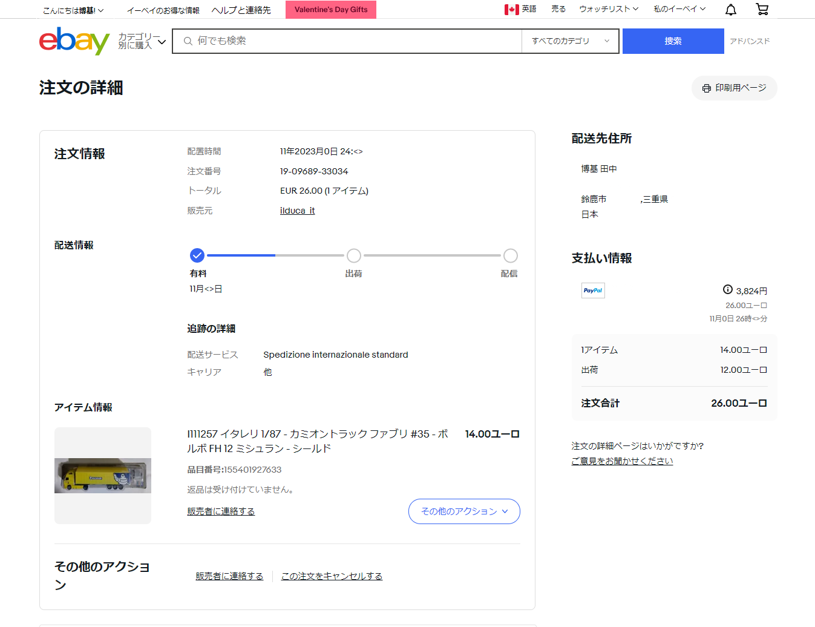Viewport: 815px width, 627px height.
Task: Click the eBay logo
Action: [x=74, y=41]
